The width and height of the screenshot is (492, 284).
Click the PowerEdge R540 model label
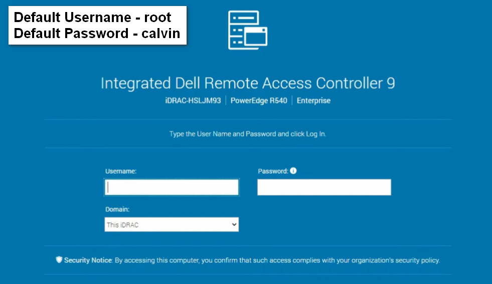[259, 101]
